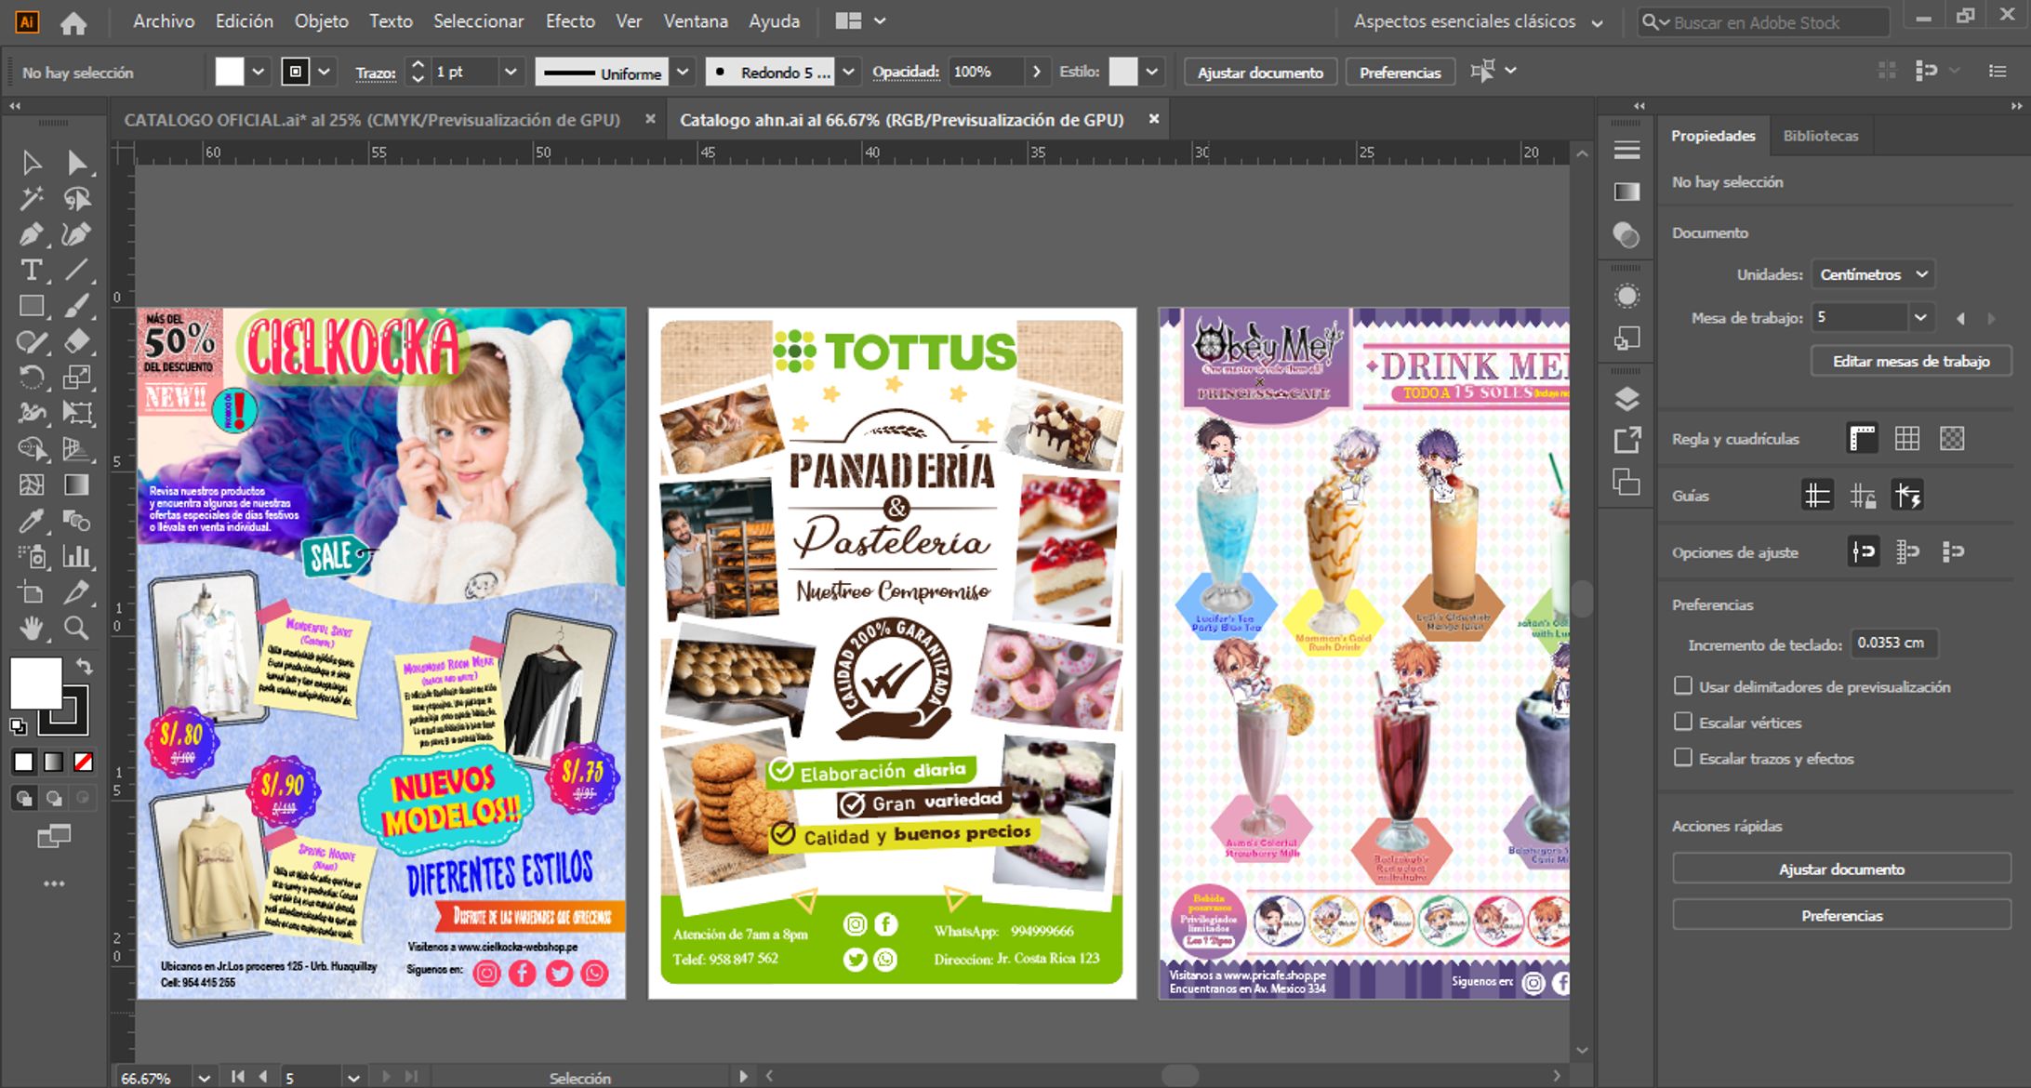Check Escalar vértices option
2031x1088 pixels.
tap(1682, 722)
